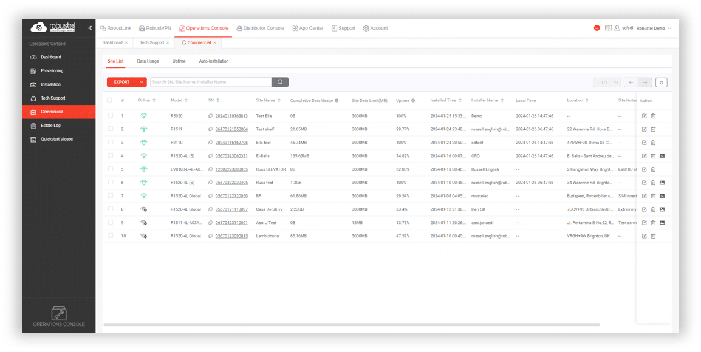Close the Commercial page tab

pos(214,43)
